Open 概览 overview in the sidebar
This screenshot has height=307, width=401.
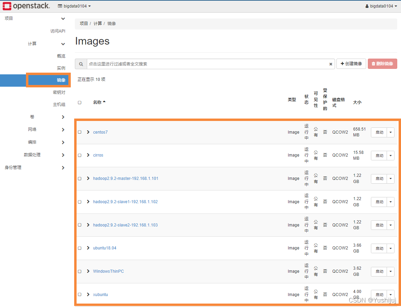click(x=61, y=56)
